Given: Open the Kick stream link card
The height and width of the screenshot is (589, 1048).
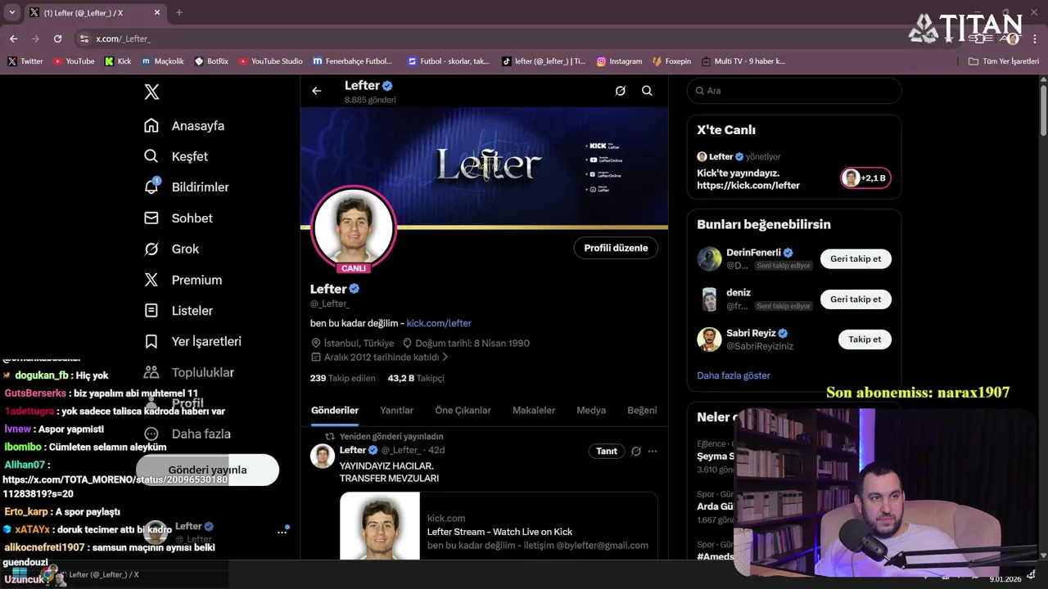Looking at the screenshot, I should 499,525.
